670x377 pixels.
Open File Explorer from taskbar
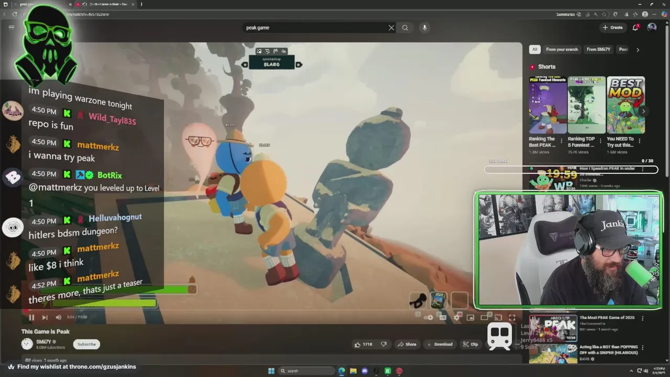pos(353,371)
